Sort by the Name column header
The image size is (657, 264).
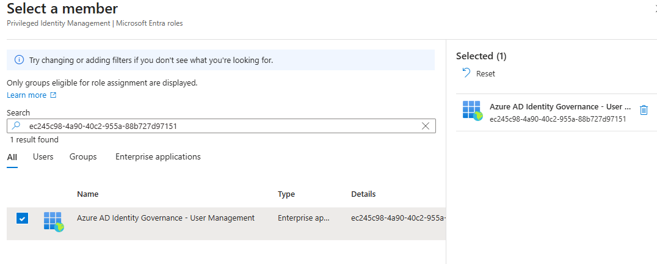(x=87, y=194)
